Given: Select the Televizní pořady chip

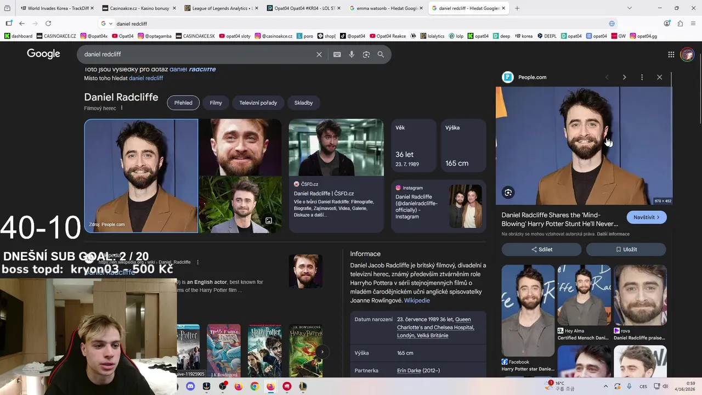Looking at the screenshot, I should coord(258,103).
